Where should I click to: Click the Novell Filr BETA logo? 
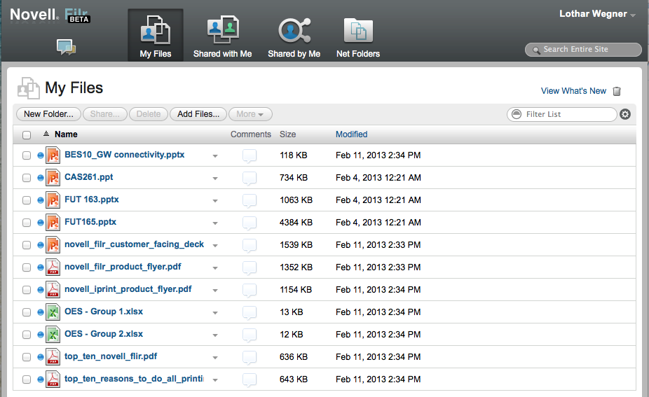point(50,15)
